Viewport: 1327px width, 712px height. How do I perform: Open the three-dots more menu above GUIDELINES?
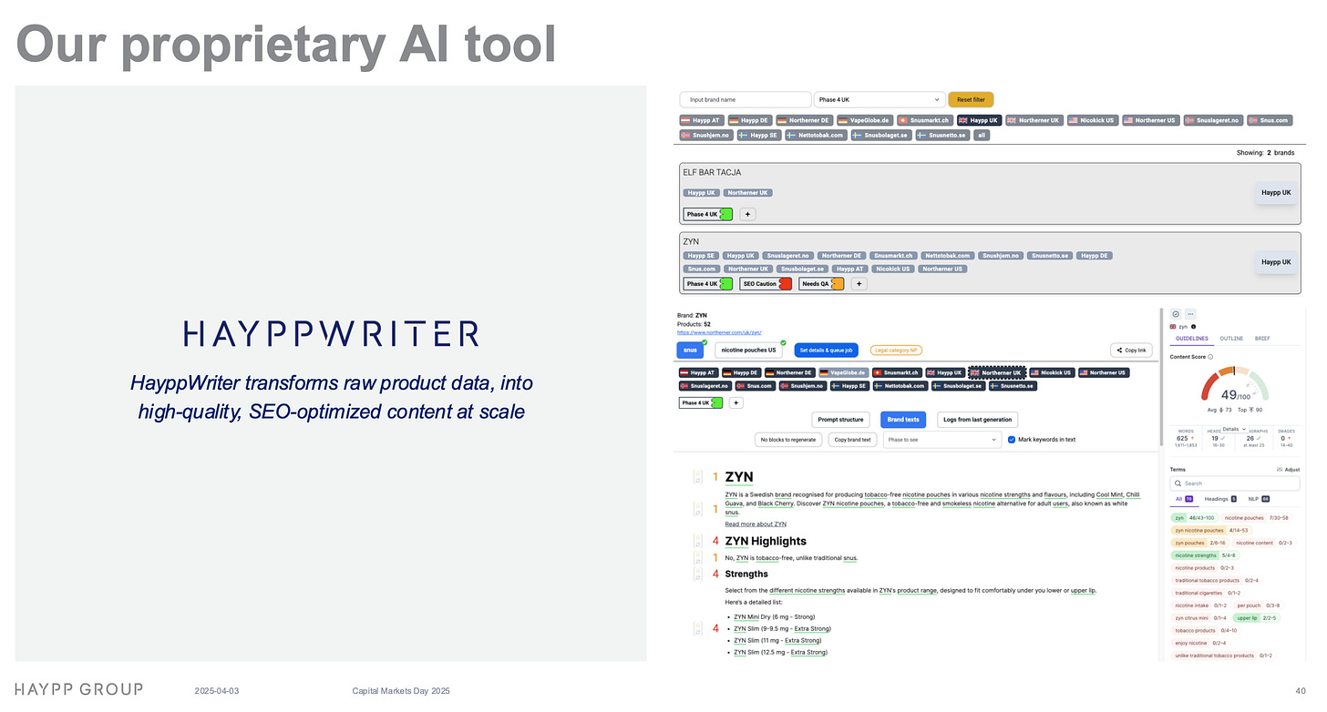1190,314
